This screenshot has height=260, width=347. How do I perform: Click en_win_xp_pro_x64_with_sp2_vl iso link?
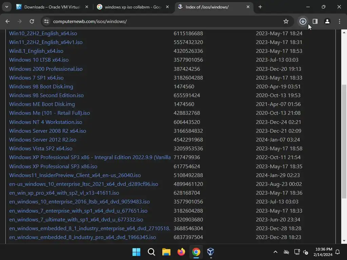(x=64, y=193)
